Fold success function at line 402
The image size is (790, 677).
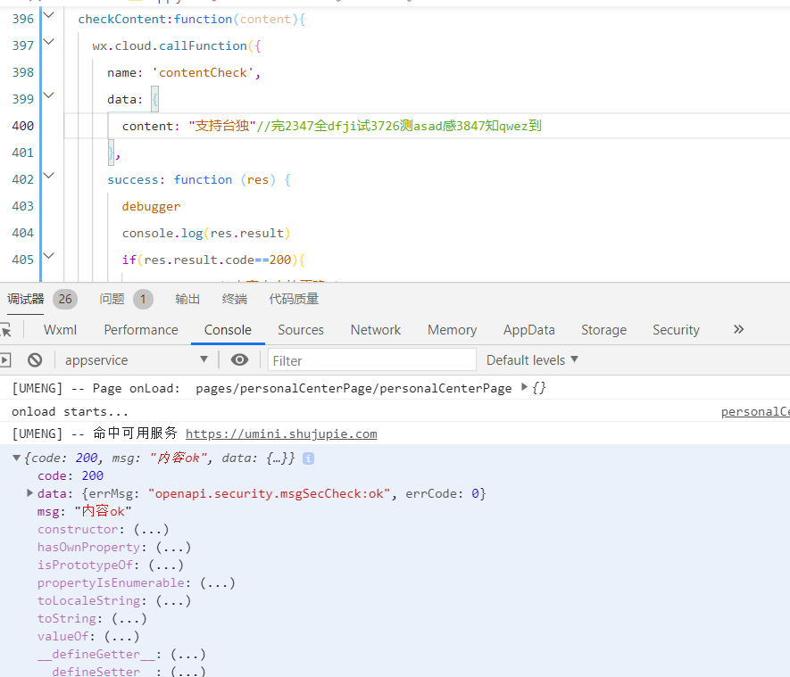49,176
